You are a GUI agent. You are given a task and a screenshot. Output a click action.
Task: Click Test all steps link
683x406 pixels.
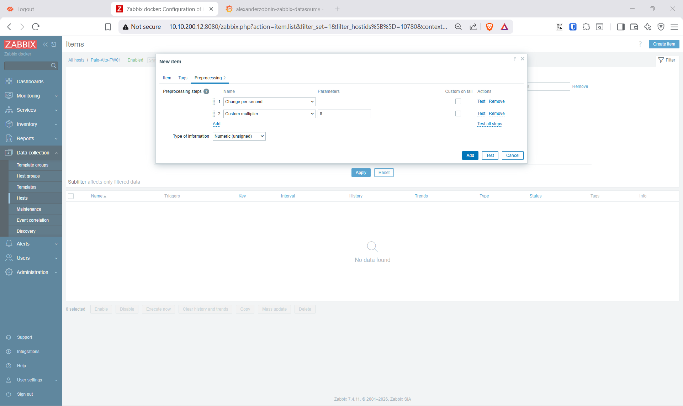click(x=489, y=124)
